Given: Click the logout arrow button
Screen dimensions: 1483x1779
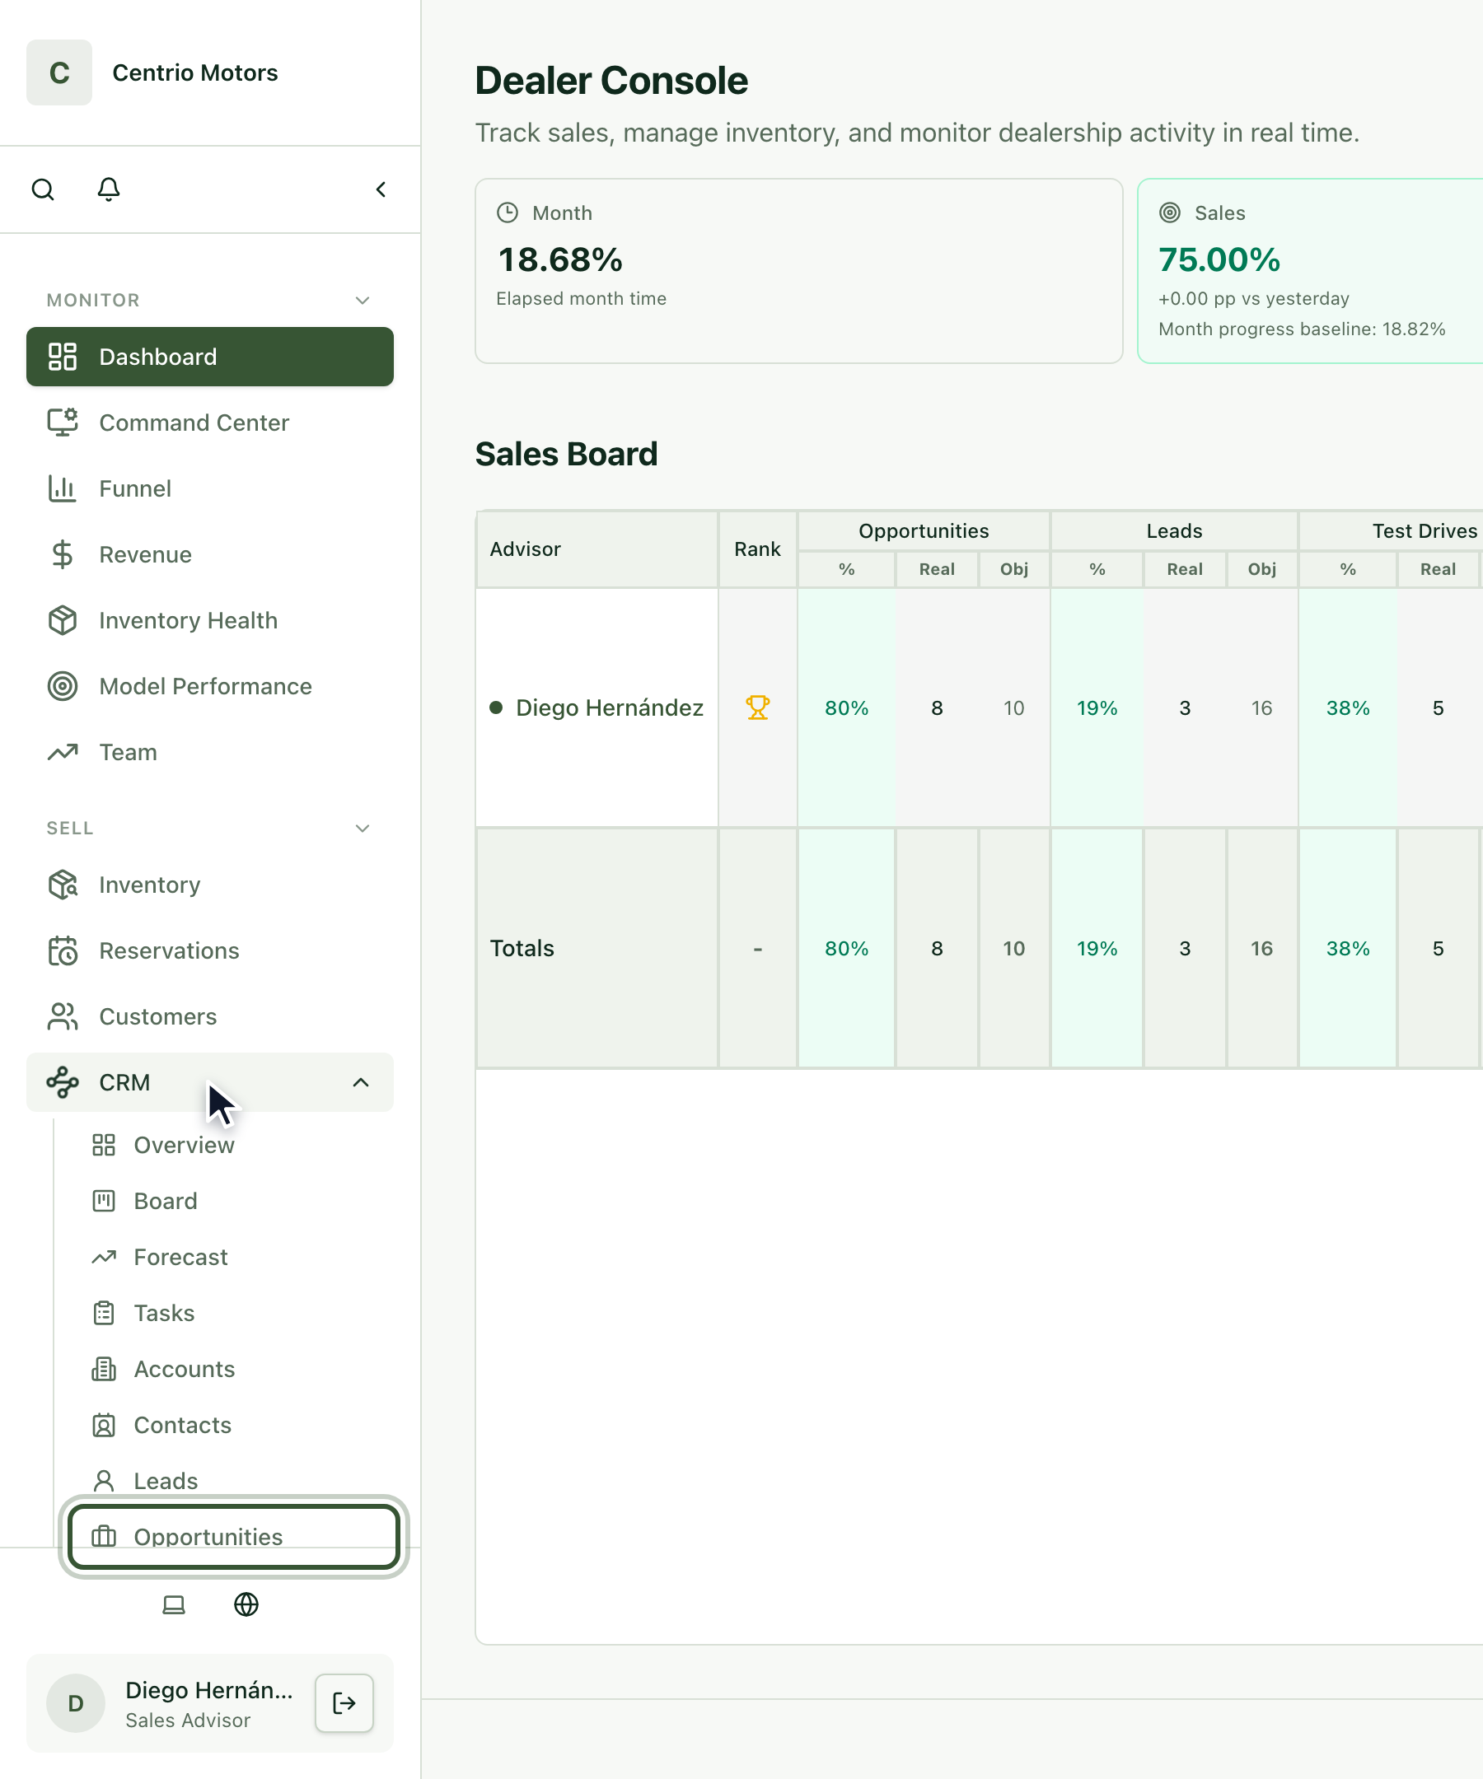Looking at the screenshot, I should (x=344, y=1702).
